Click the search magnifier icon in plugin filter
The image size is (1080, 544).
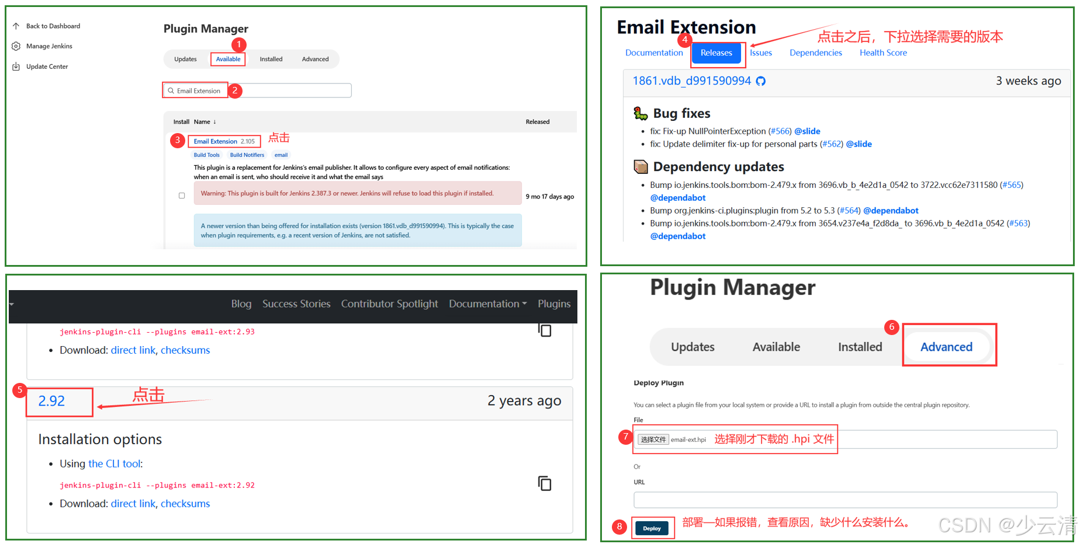click(x=171, y=90)
